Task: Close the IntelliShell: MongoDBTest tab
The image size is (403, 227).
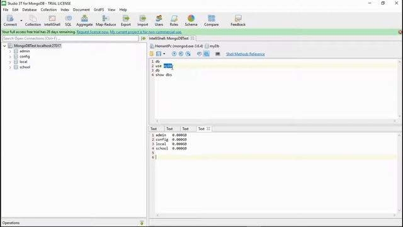Action: click(192, 38)
